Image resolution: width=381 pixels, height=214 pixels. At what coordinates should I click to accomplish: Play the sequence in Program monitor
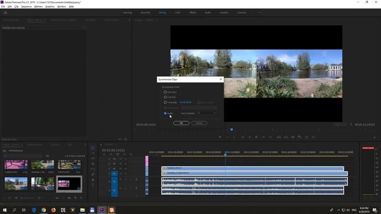click(x=256, y=137)
